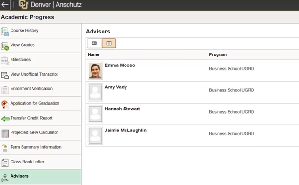Screen dimensions: 299x185
Task: Click the Advisors section heading
Action: point(98,32)
